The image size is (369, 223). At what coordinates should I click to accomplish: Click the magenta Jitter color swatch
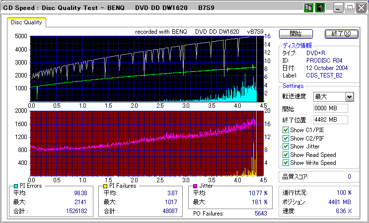195,186
